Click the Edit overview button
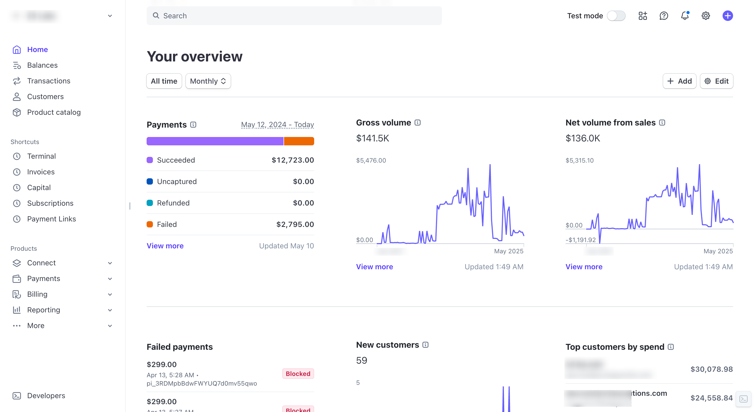 (x=716, y=81)
